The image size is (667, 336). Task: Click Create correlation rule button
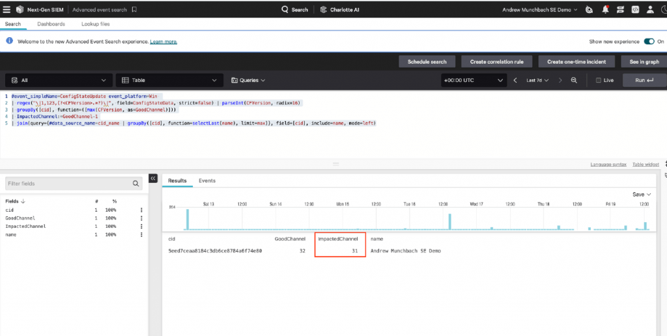pyautogui.click(x=496, y=62)
